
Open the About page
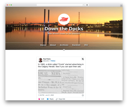point(53,45)
